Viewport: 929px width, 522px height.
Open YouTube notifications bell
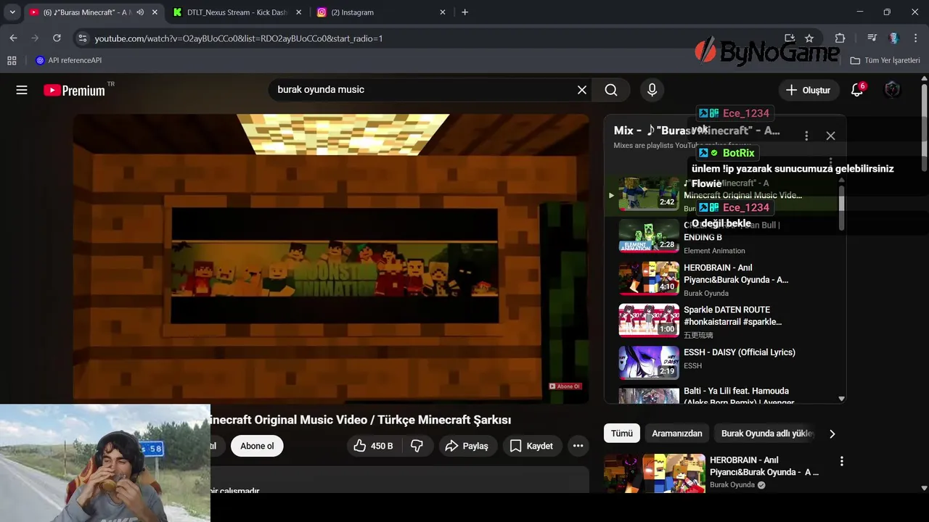(857, 90)
